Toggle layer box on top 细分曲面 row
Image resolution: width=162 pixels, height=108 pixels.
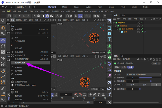(137, 22)
